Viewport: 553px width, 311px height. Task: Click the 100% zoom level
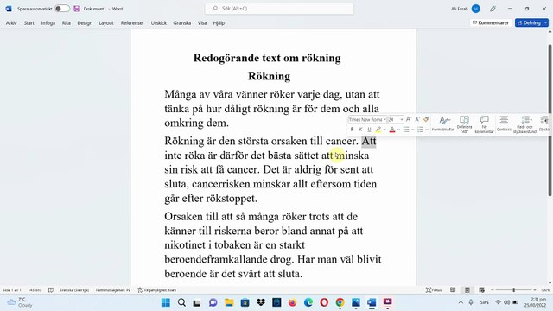(545, 290)
